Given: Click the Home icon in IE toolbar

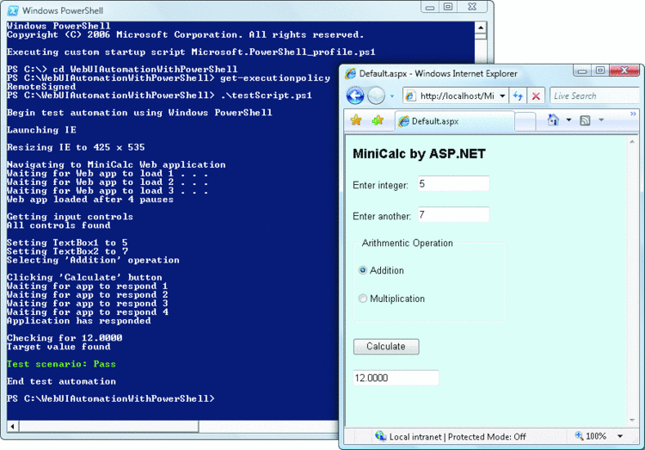Looking at the screenshot, I should pyautogui.click(x=553, y=120).
